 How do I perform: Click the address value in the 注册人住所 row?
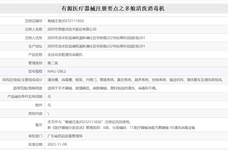click(x=96, y=38)
